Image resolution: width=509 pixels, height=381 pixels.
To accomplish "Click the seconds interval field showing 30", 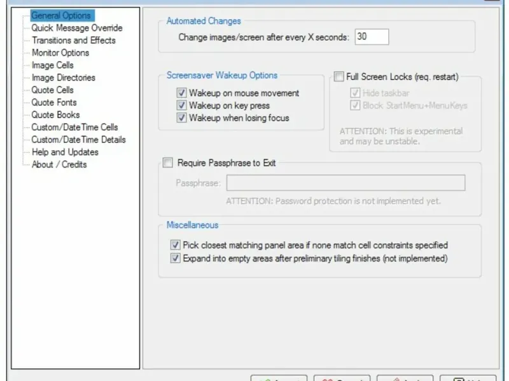I will (372, 37).
